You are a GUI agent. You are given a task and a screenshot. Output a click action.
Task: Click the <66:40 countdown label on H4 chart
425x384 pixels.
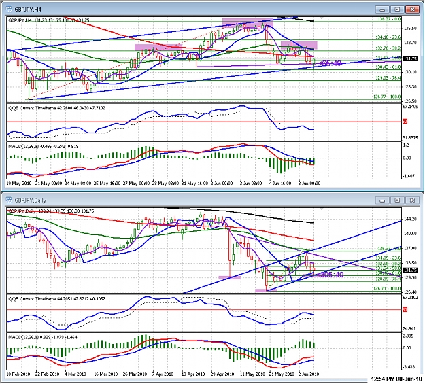click(330, 63)
